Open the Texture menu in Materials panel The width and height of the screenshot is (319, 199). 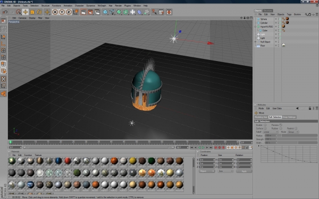[x=38, y=155]
